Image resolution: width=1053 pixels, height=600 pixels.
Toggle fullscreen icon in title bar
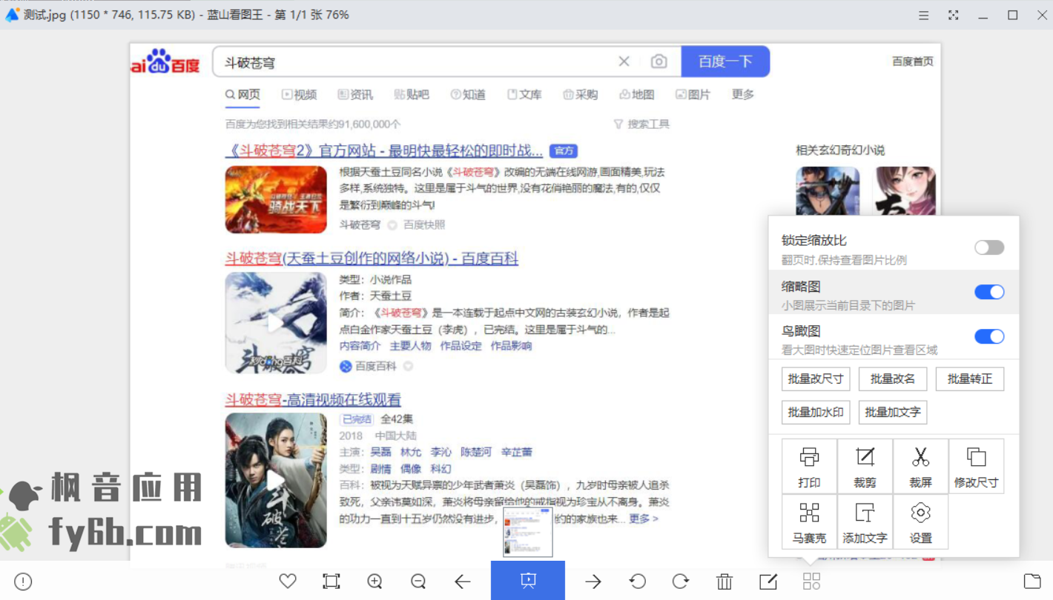(954, 15)
